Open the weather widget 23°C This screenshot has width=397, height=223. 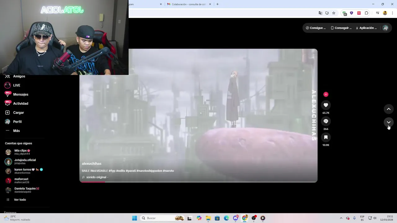point(17,218)
